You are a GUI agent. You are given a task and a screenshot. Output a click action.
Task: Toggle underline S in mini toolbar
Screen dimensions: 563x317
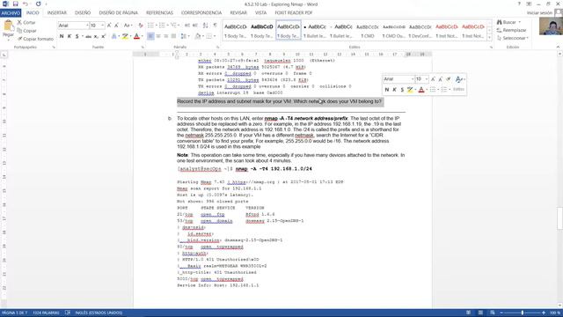tap(402, 90)
